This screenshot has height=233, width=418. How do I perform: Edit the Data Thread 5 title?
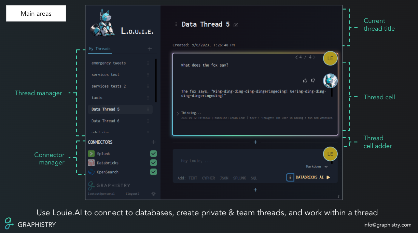coord(236,25)
